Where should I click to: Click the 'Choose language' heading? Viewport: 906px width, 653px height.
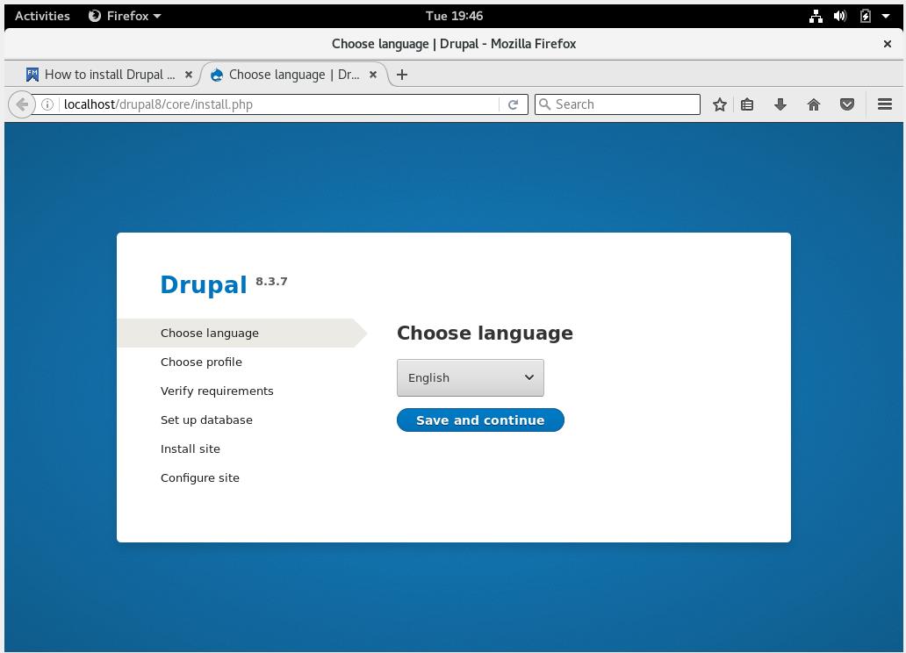tap(485, 334)
